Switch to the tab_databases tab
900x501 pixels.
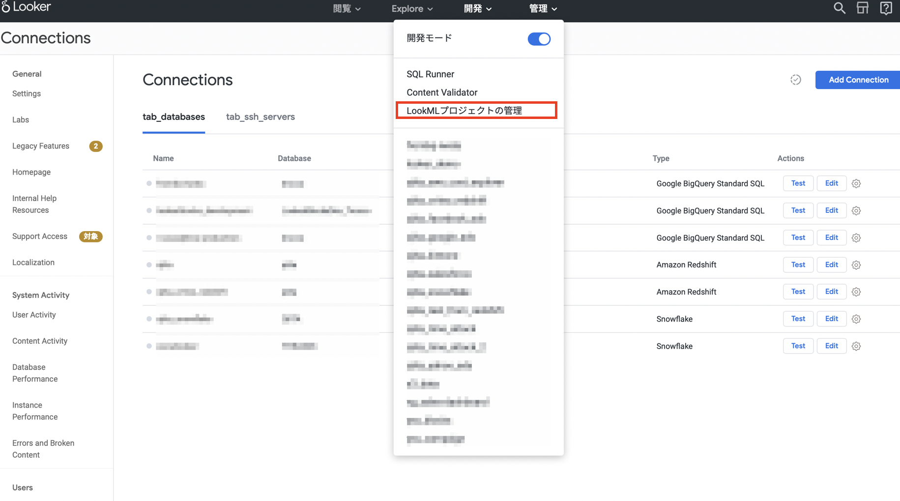174,117
